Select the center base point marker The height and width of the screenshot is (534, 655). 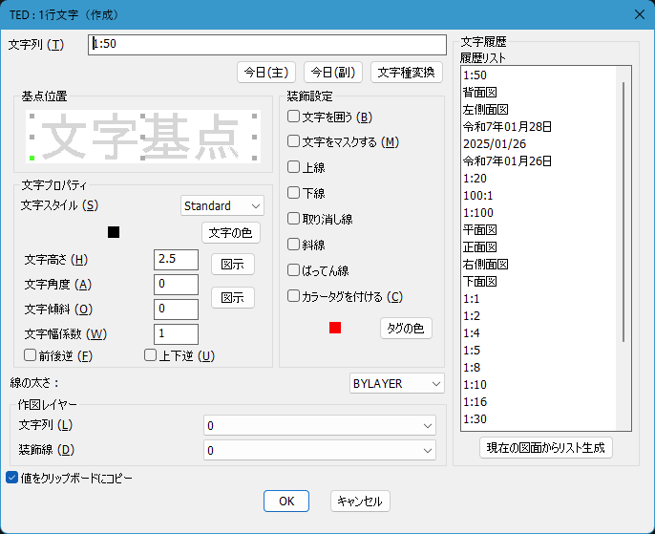[143, 137]
